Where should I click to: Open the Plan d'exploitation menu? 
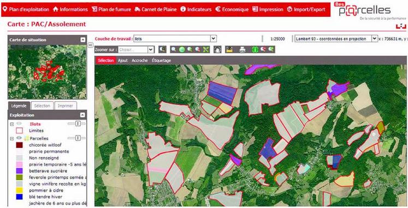[26, 9]
